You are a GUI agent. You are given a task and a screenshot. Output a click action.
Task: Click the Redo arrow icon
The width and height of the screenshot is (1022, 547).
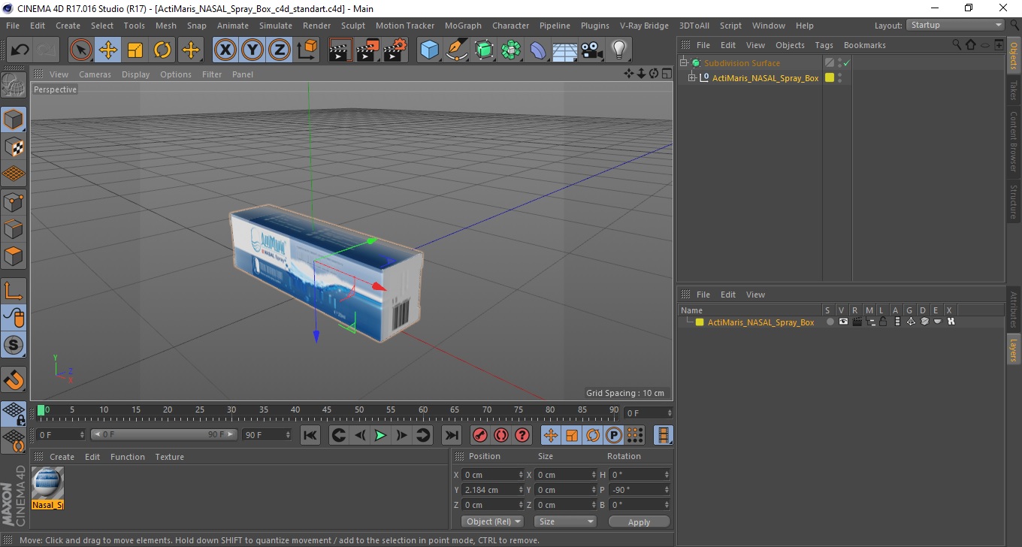tap(47, 50)
